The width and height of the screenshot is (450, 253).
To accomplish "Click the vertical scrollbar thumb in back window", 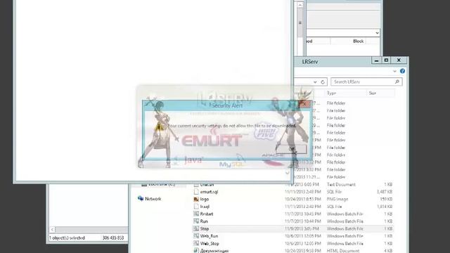I will point(300,23).
